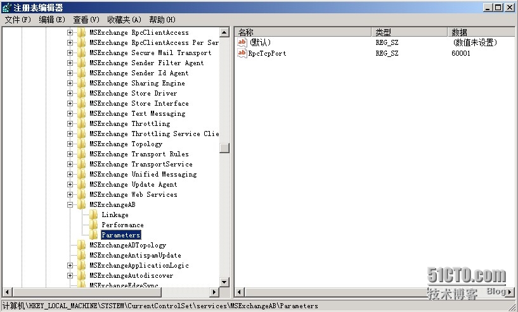Expand MSExchangeAutodiscover key
This screenshot has height=312, width=518.
(70, 276)
